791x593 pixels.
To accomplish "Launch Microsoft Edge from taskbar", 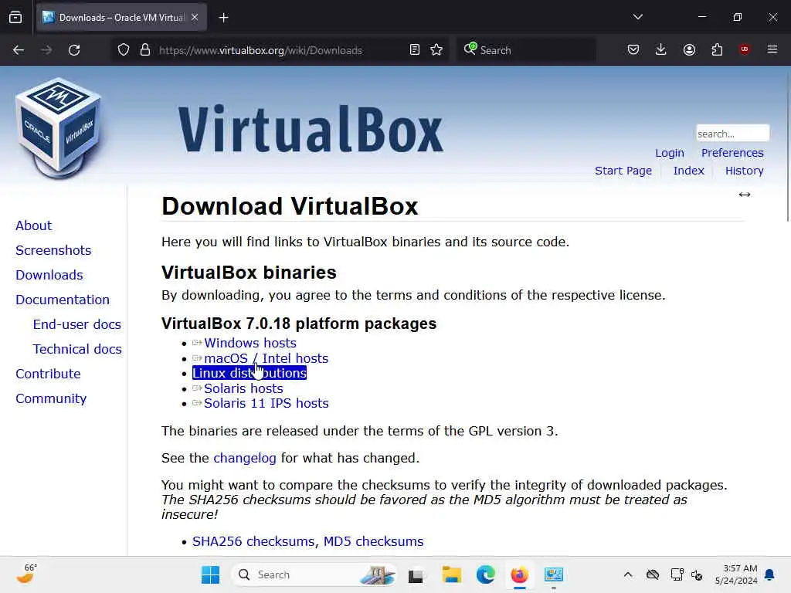I will coord(486,574).
